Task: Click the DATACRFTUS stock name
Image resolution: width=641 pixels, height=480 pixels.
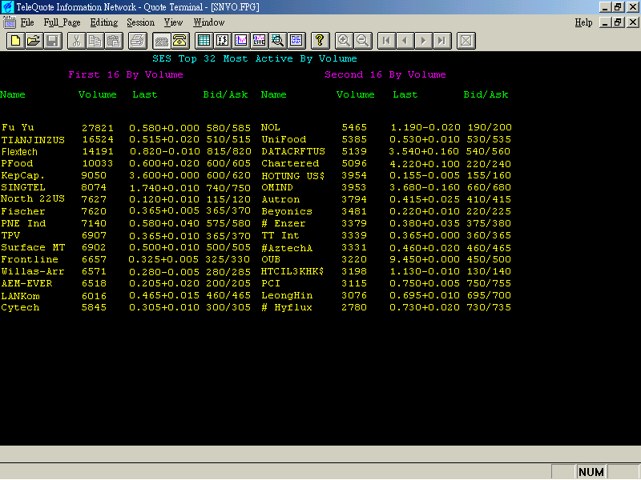Action: point(293,151)
